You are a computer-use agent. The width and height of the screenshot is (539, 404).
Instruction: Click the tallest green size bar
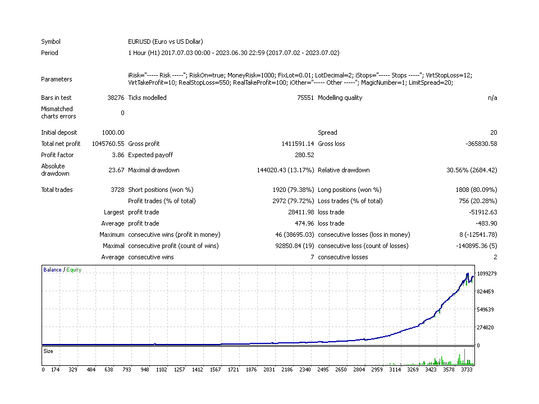[x=464, y=357]
